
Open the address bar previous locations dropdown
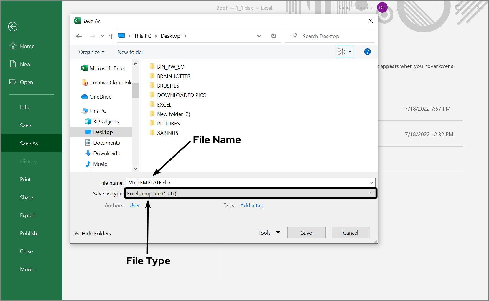point(259,36)
